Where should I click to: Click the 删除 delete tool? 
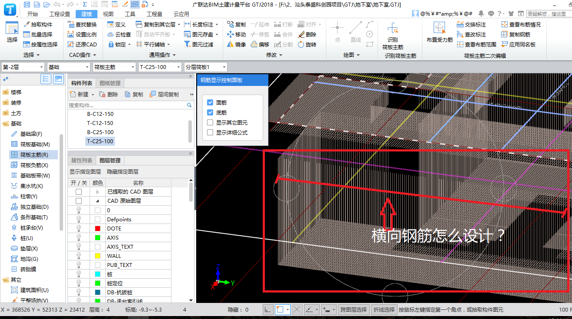point(307,34)
